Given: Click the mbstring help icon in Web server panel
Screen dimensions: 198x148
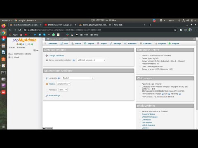Looking at the screenshot, I should (x=180, y=94).
